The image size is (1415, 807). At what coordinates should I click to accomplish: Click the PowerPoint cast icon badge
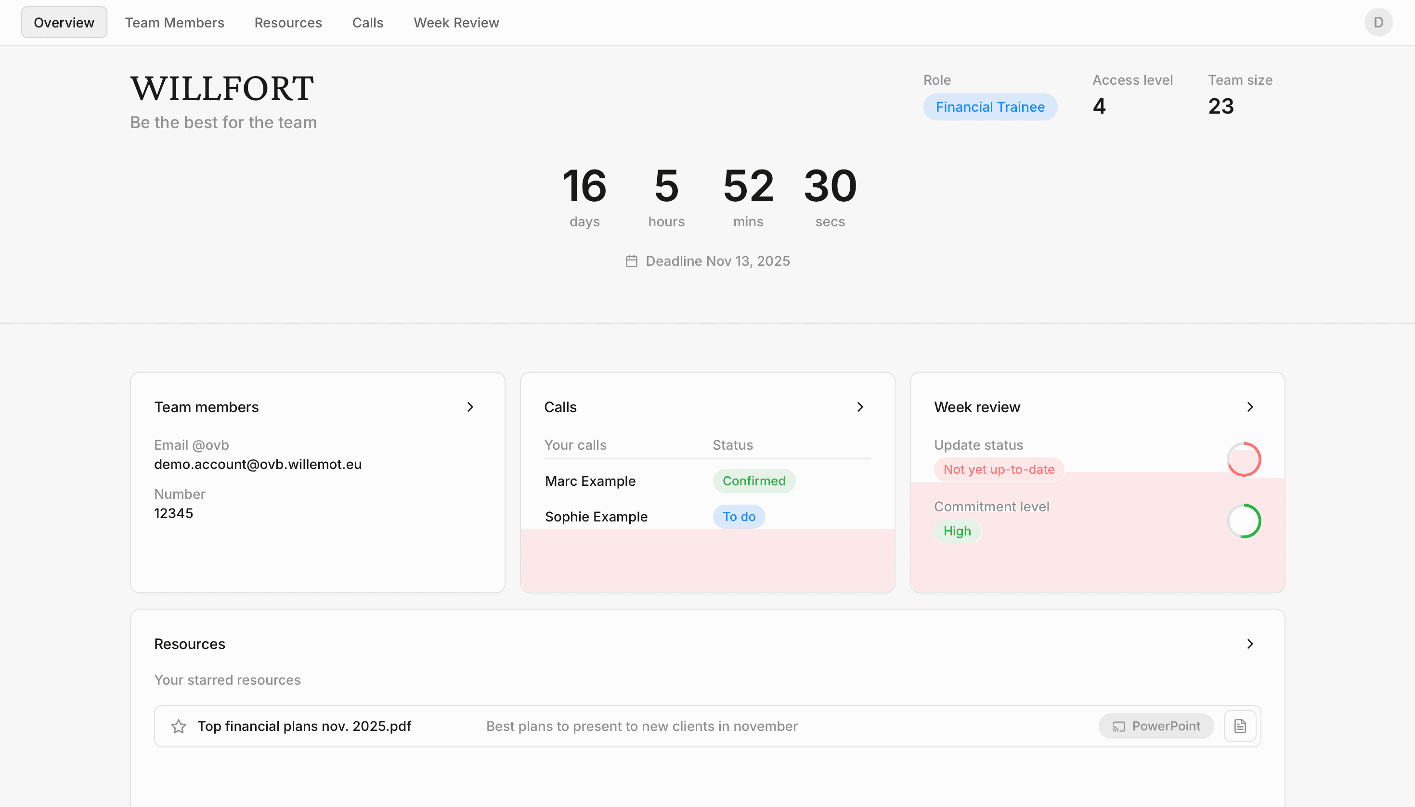point(1156,726)
